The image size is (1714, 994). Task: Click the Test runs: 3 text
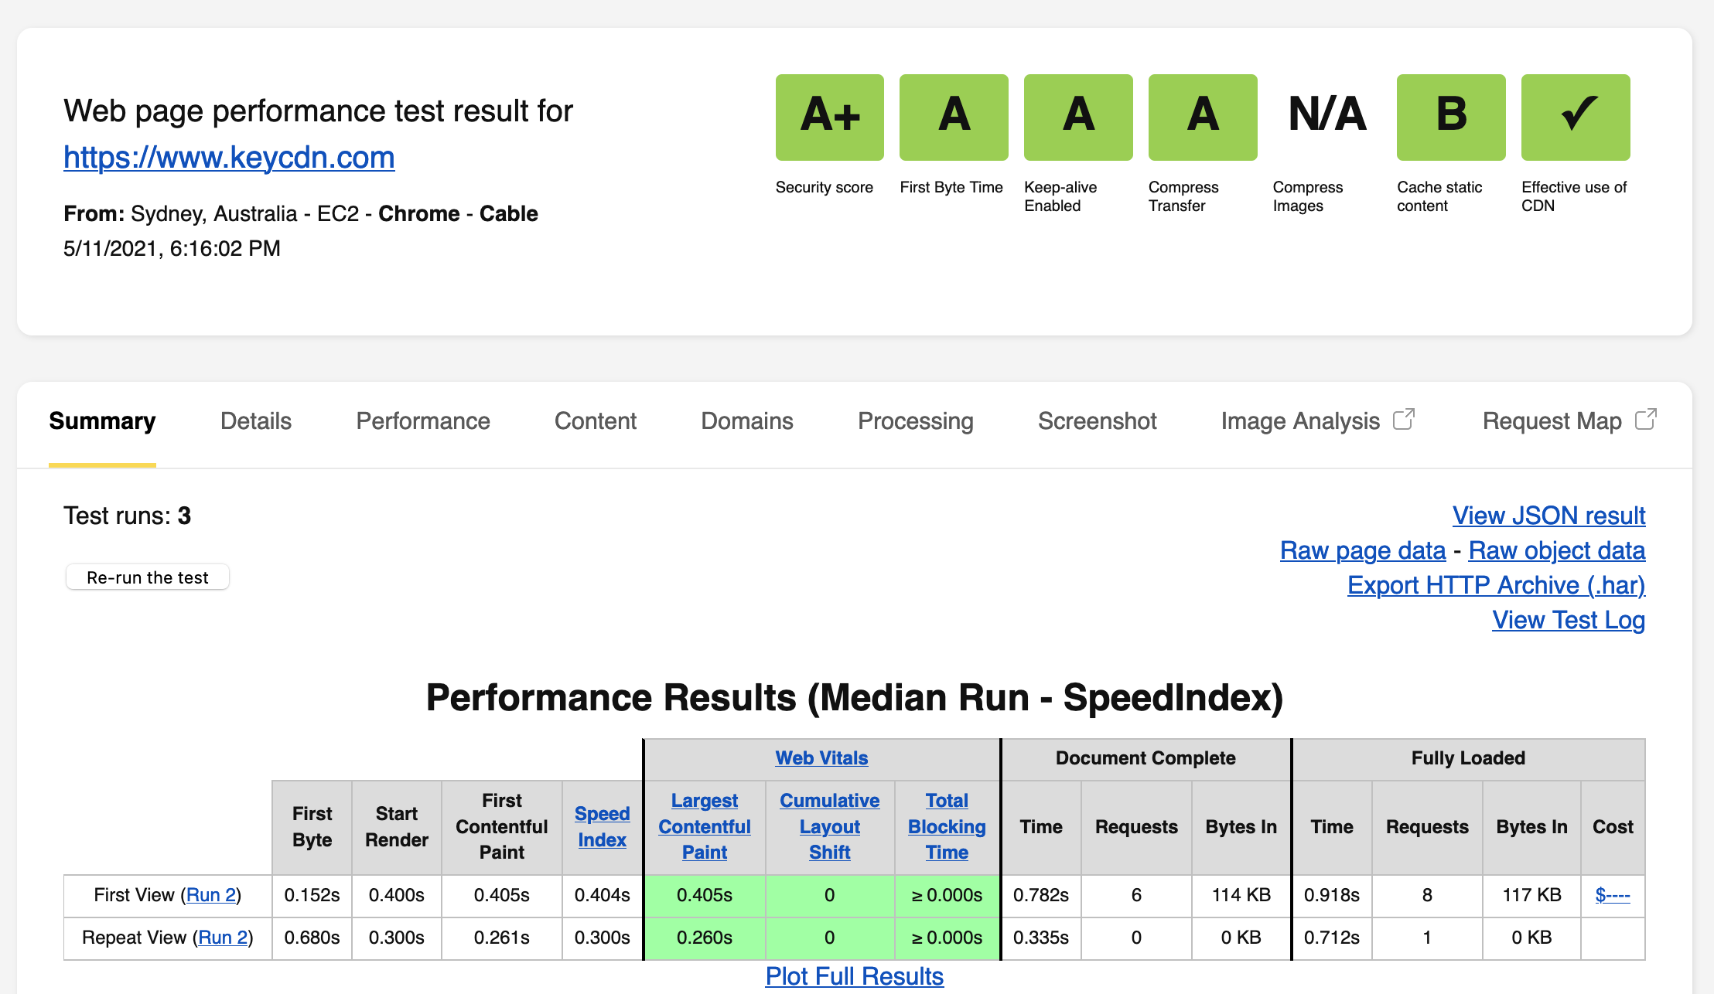click(127, 516)
